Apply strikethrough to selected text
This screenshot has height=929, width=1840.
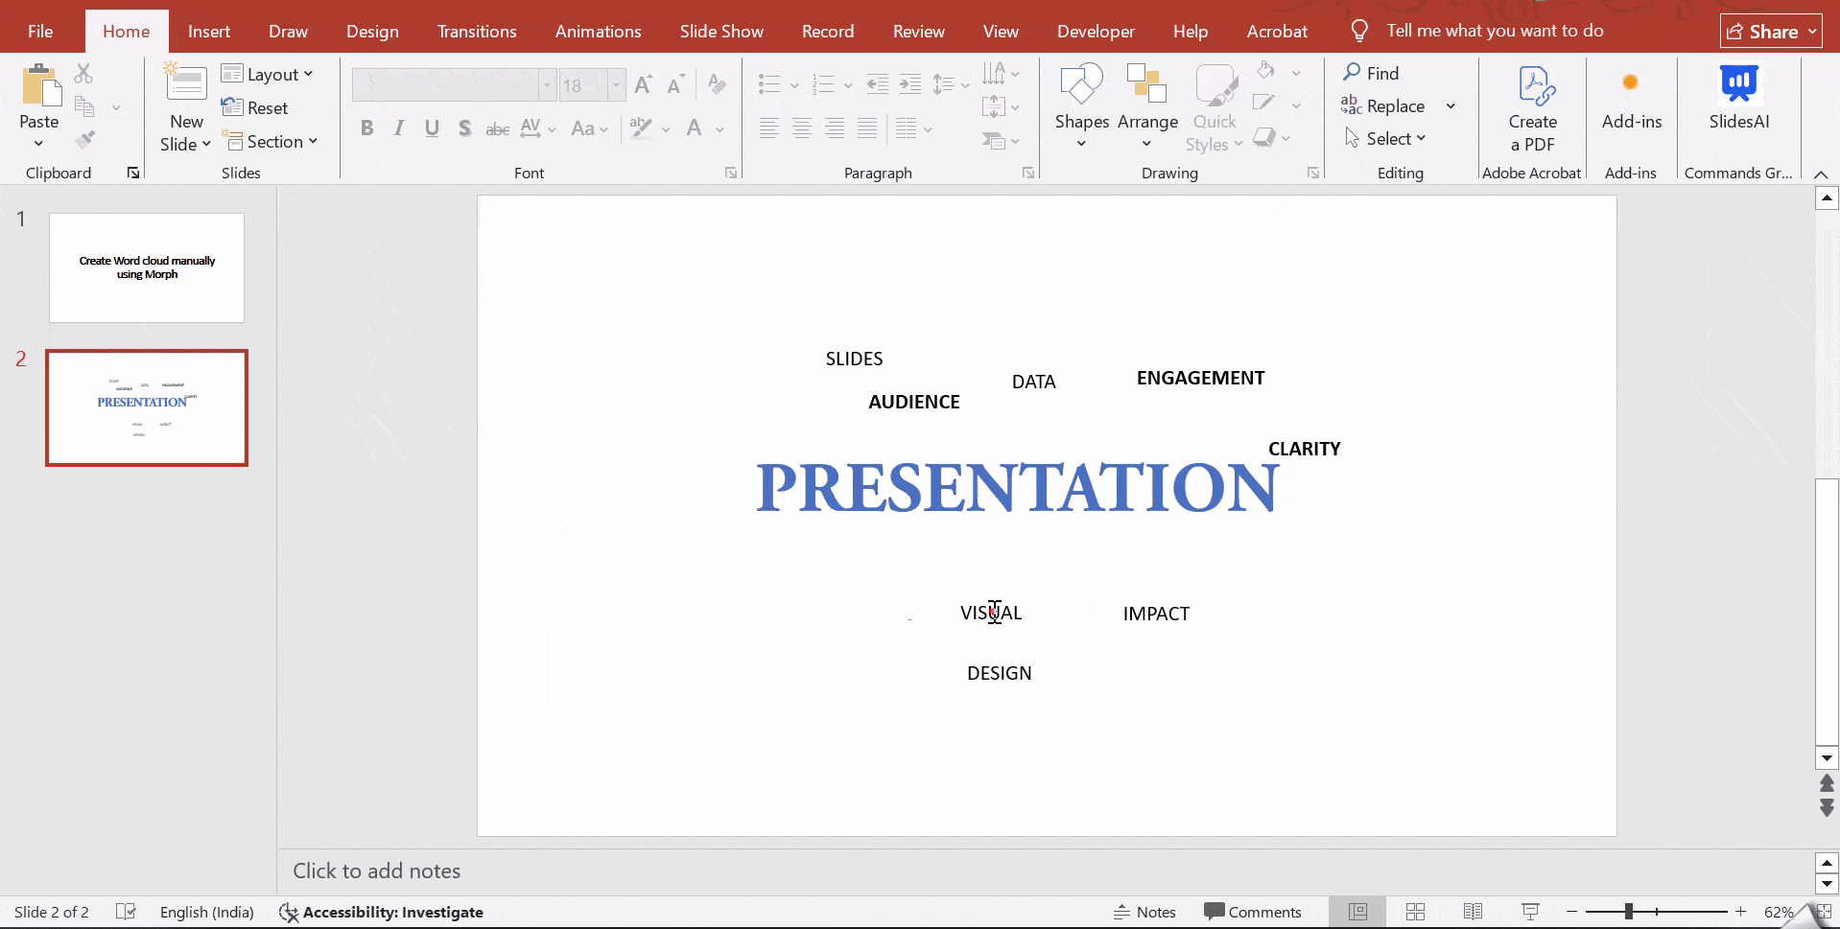(497, 128)
